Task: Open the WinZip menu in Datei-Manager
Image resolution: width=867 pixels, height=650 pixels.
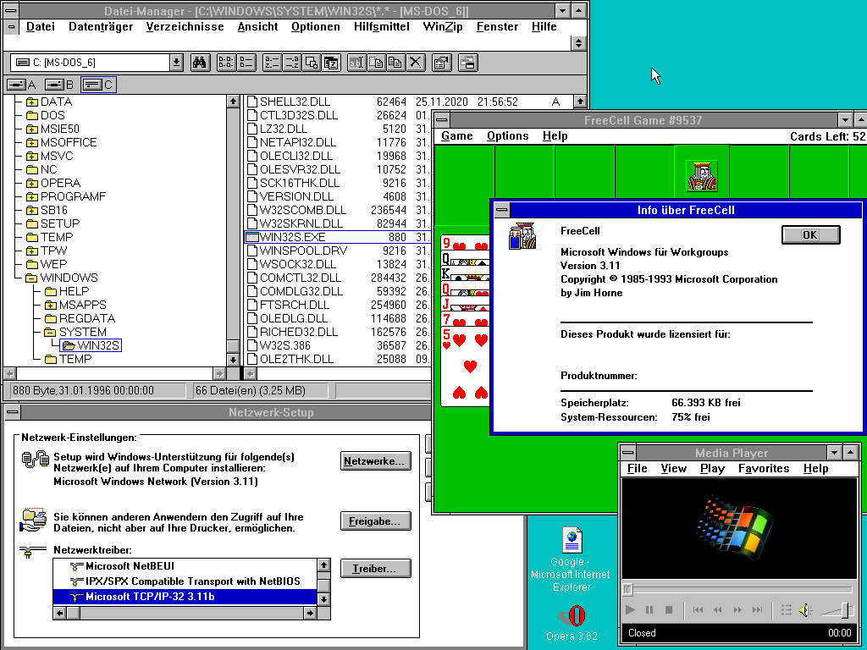Action: (442, 26)
